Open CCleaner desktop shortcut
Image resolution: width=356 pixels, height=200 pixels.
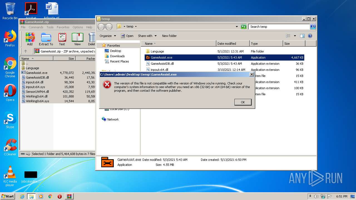coord(10,147)
